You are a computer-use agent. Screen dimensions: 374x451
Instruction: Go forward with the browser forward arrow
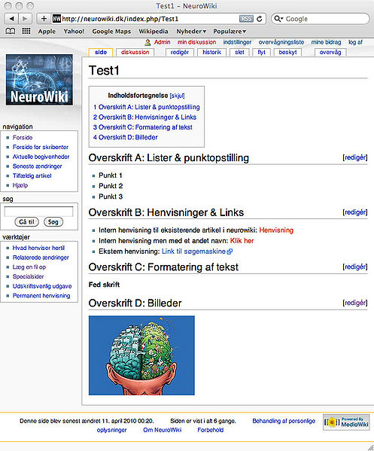pos(25,19)
